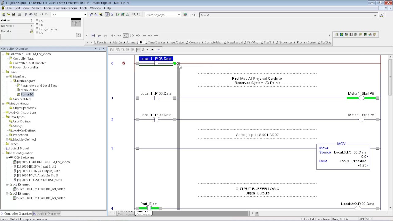The height and width of the screenshot is (221, 393).
Task: Expand the Predefined data types node
Action: (7, 135)
